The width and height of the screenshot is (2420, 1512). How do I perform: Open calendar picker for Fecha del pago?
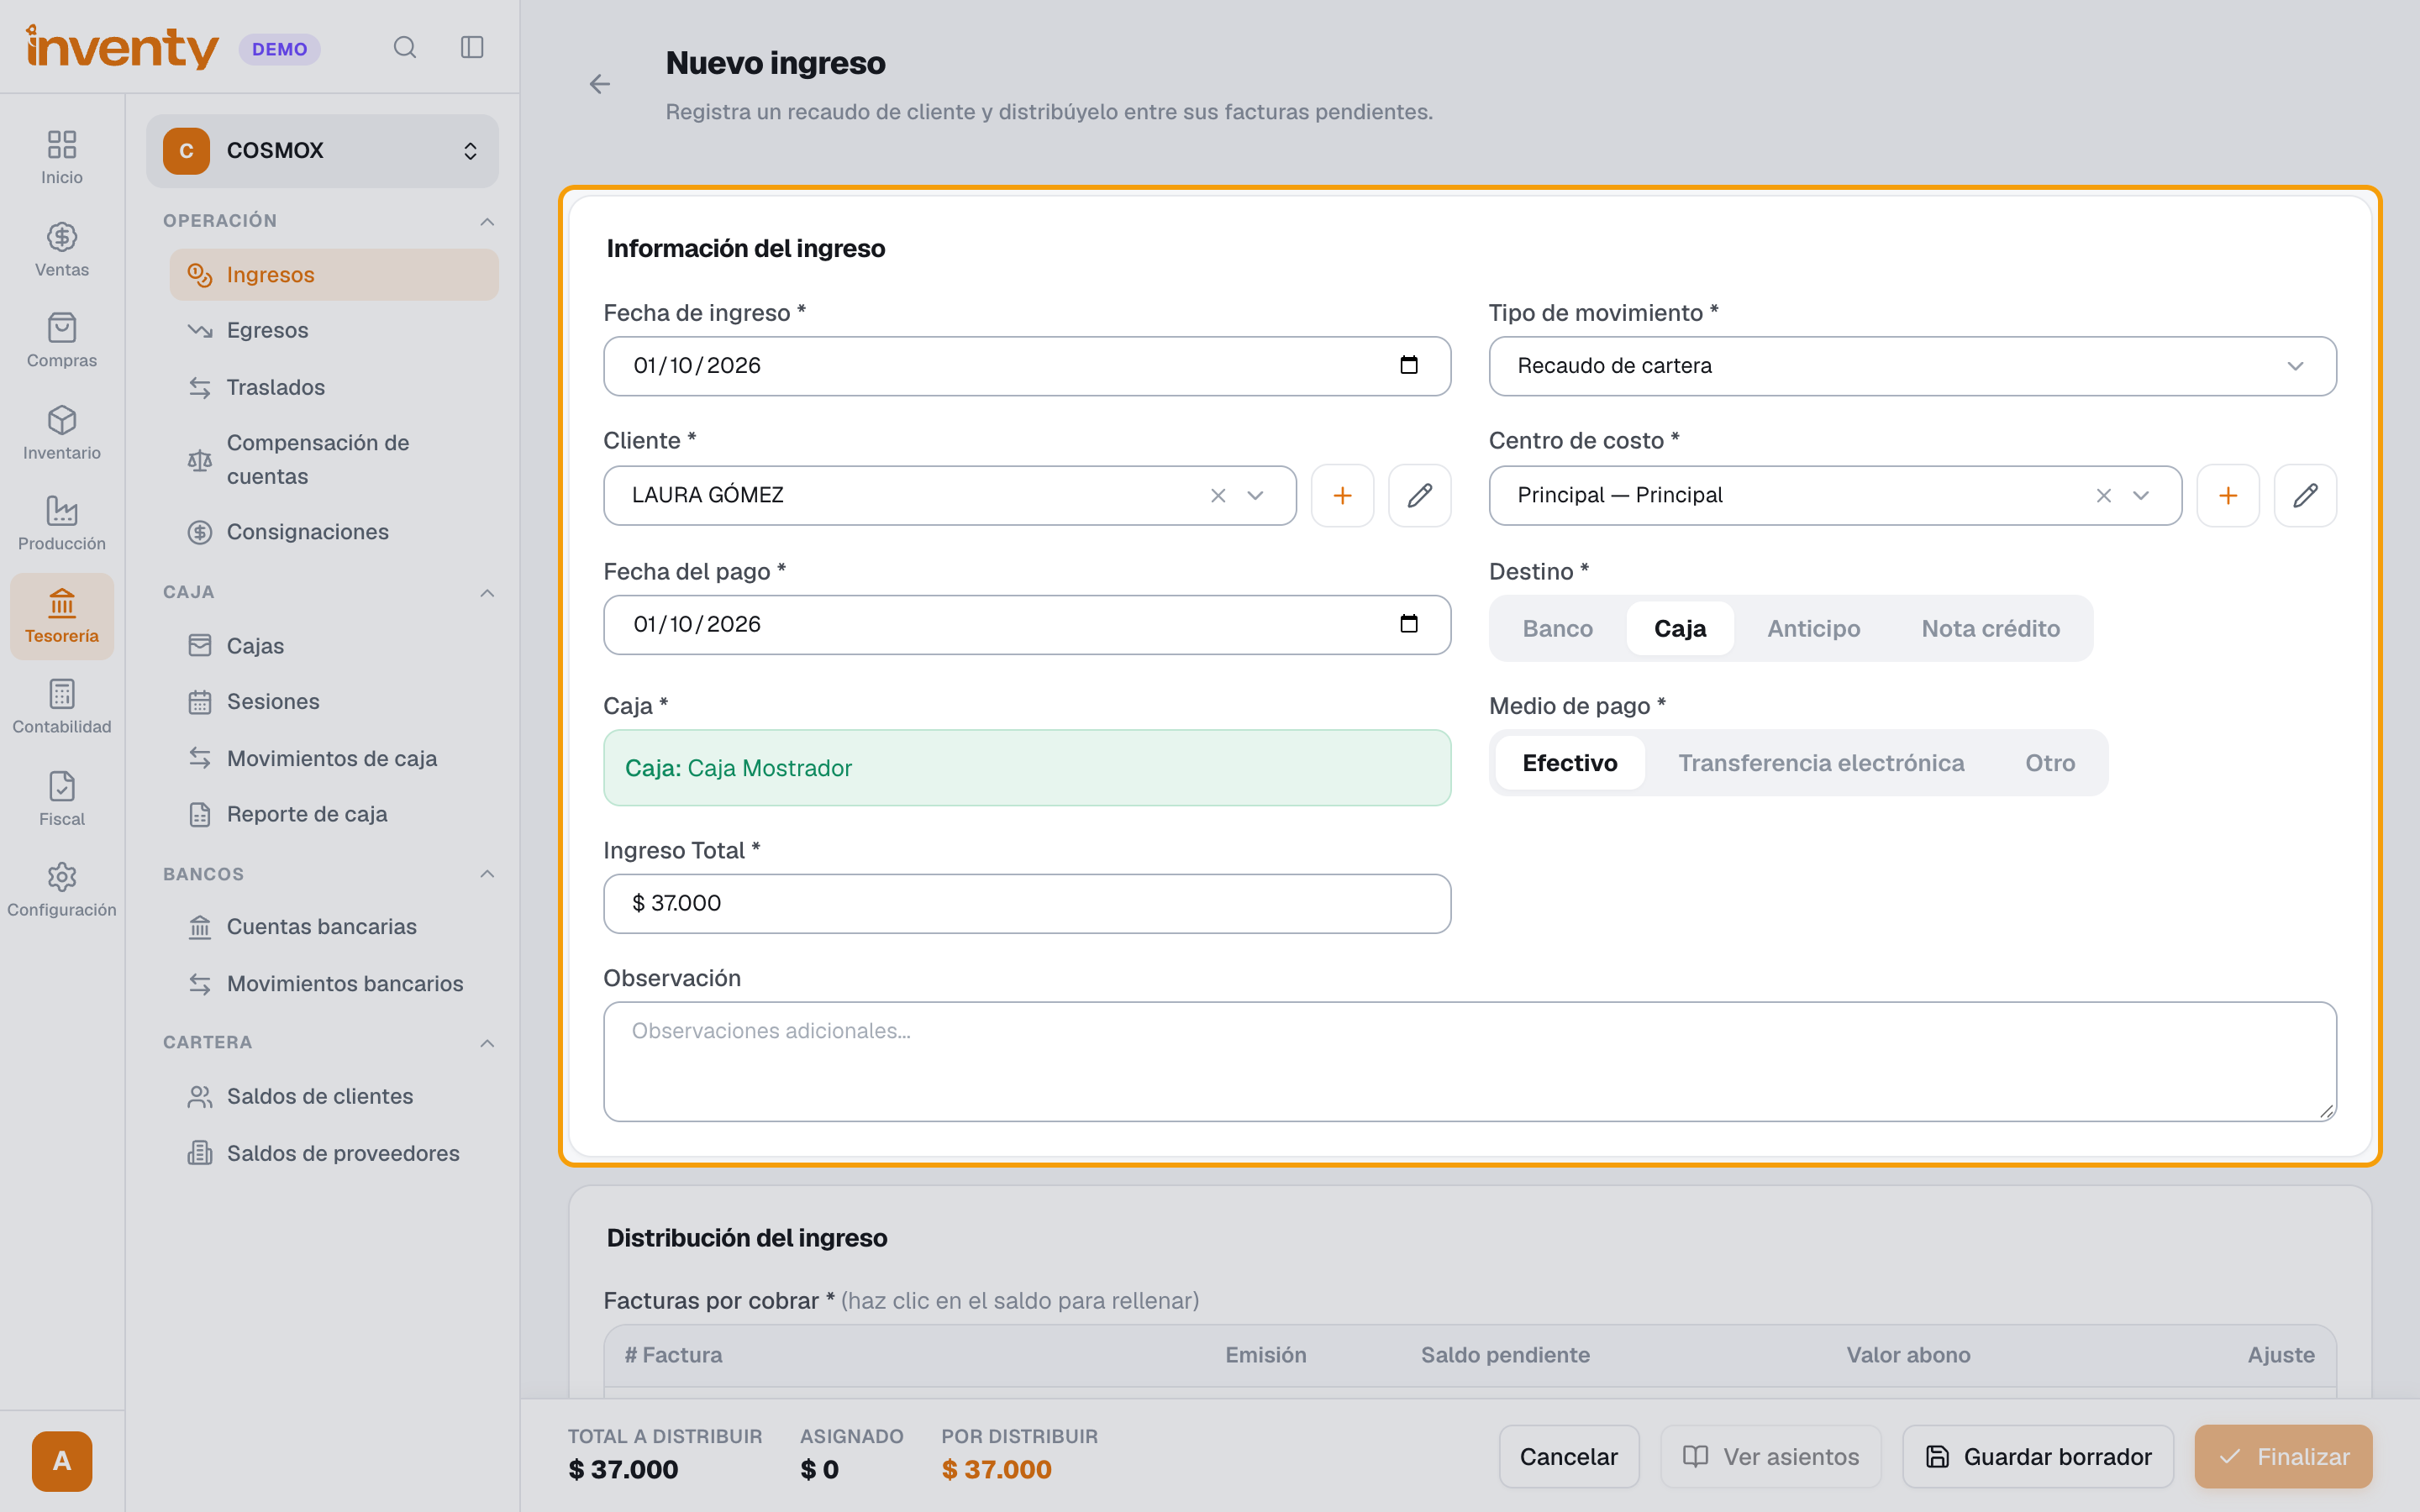1409,624
